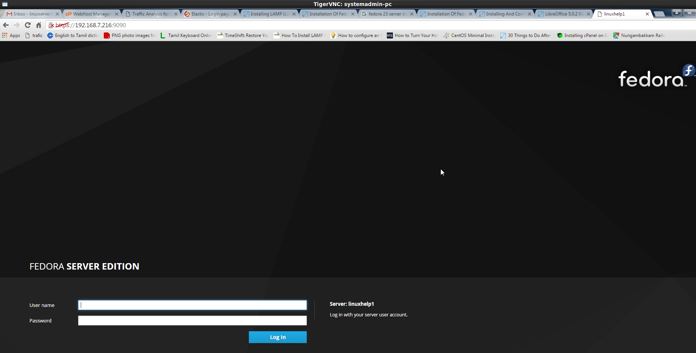Screen dimensions: 696x353
Task: Go back using browser back arrow
Action: 6,25
